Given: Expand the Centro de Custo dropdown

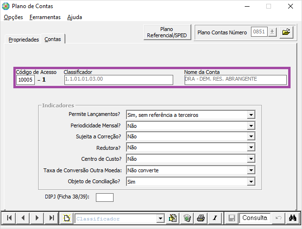Looking at the screenshot, I should pos(251,159).
